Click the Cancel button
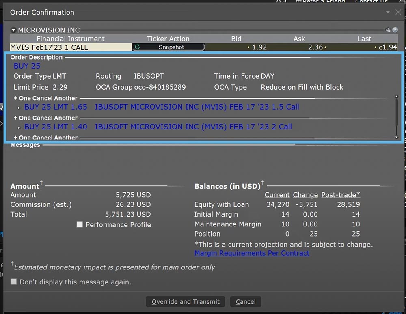Screen dimensions: 406x314 (x=246, y=301)
